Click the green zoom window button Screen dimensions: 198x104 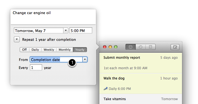(116, 47)
